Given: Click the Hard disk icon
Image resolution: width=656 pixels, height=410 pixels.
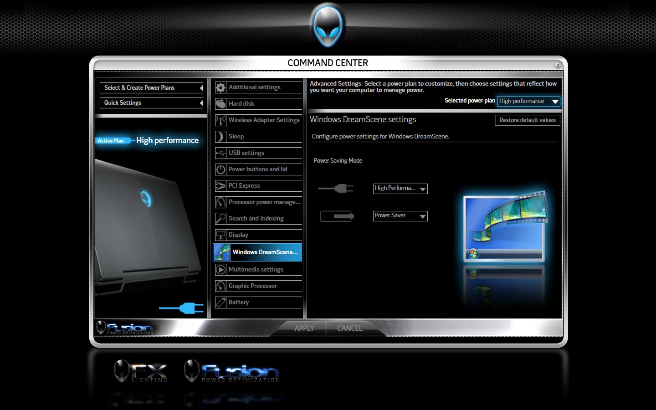Looking at the screenshot, I should click(220, 104).
